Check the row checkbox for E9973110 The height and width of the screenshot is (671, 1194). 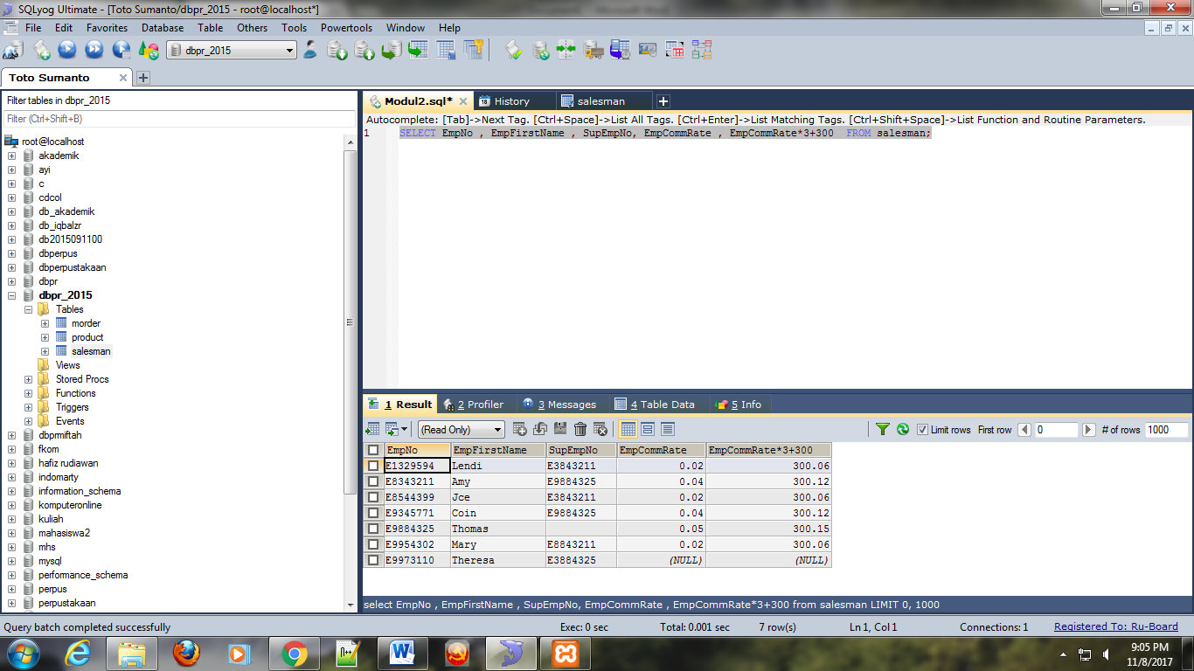pyautogui.click(x=373, y=560)
